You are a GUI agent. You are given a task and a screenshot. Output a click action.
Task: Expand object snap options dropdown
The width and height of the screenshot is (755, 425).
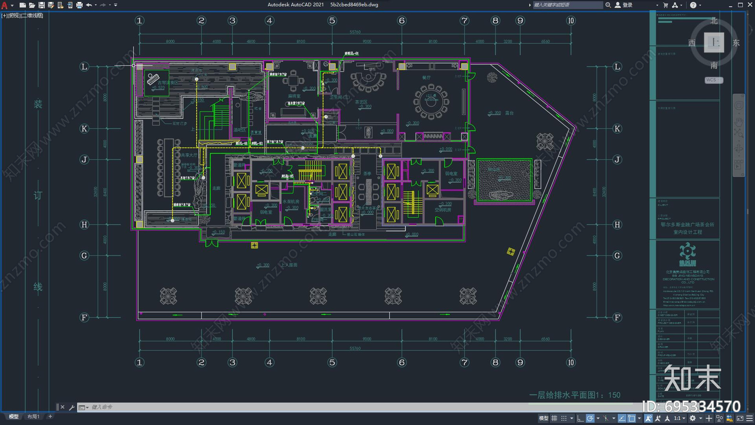(x=639, y=418)
